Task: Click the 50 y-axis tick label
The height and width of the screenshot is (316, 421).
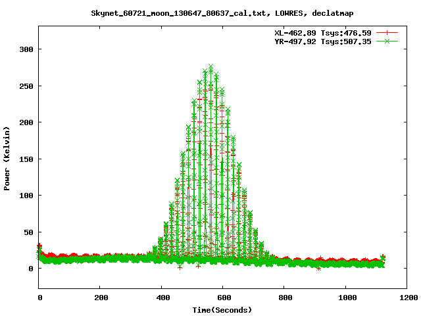Action: pyautogui.click(x=28, y=232)
